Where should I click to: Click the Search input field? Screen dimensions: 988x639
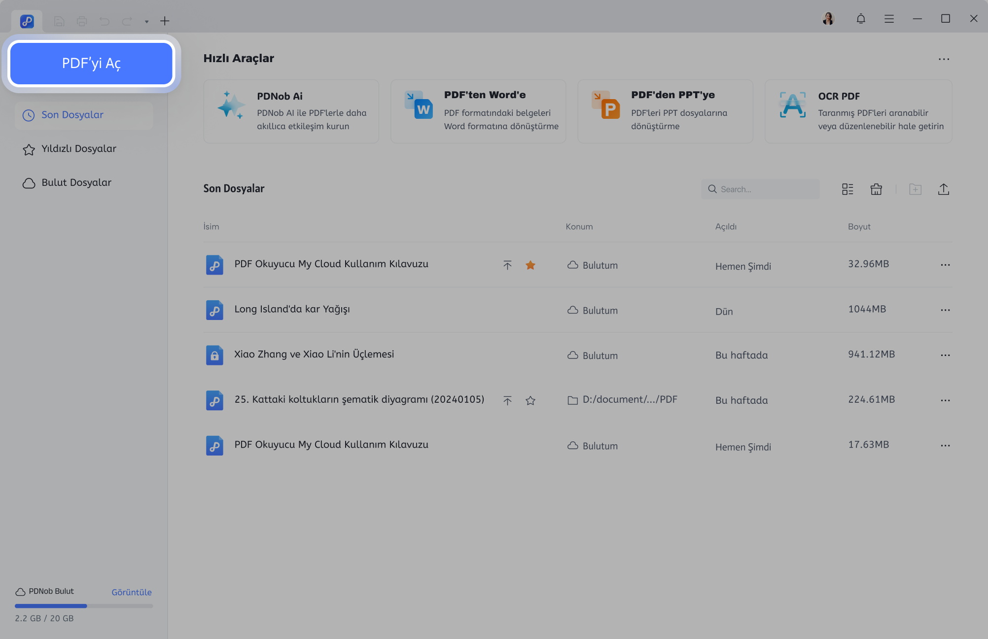(760, 189)
